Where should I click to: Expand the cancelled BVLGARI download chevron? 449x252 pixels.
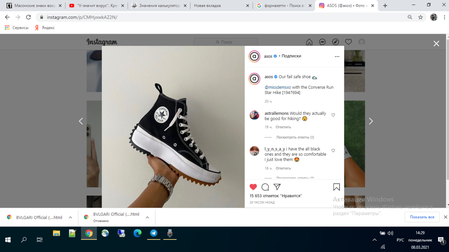tap(147, 218)
